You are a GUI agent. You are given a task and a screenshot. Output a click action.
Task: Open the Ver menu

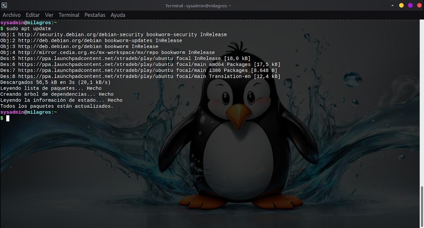click(49, 15)
